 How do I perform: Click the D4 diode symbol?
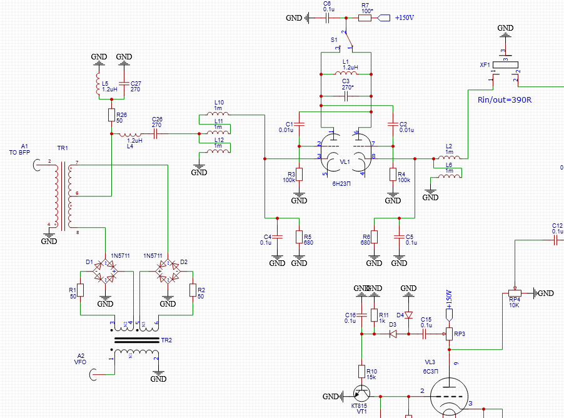point(408,315)
